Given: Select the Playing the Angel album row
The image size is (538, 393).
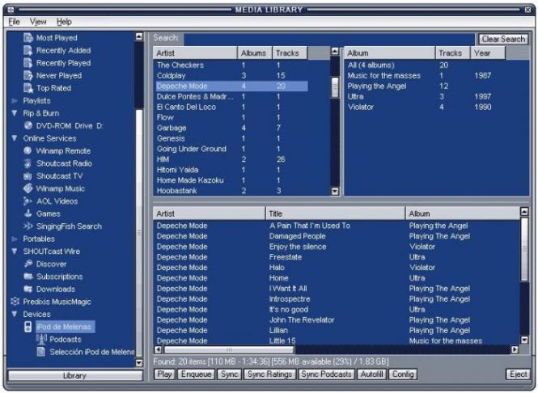Looking at the screenshot, I should tap(426, 86).
